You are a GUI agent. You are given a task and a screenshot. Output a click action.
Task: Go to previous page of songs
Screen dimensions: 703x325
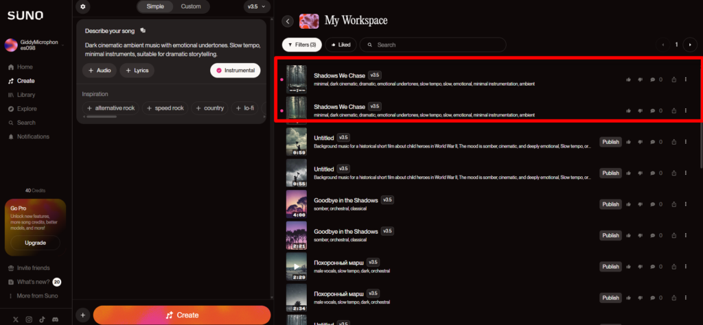tap(662, 45)
